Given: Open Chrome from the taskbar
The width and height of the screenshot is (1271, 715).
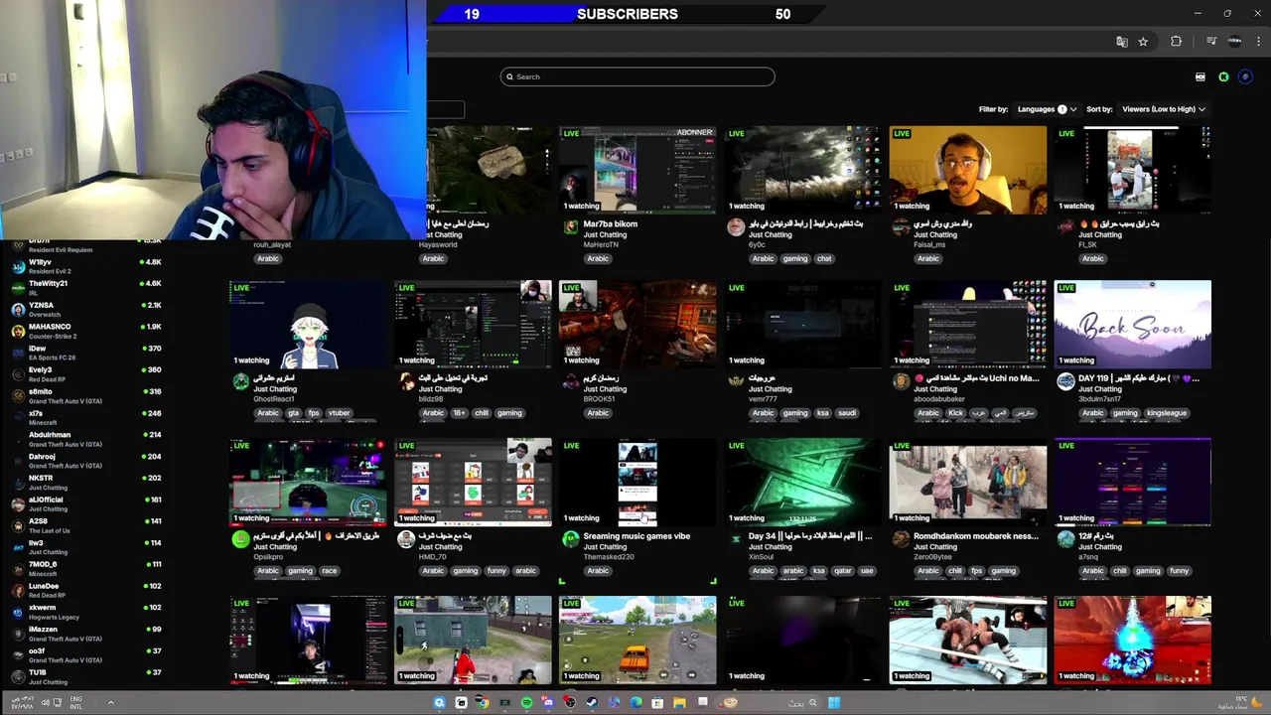Looking at the screenshot, I should click(483, 703).
